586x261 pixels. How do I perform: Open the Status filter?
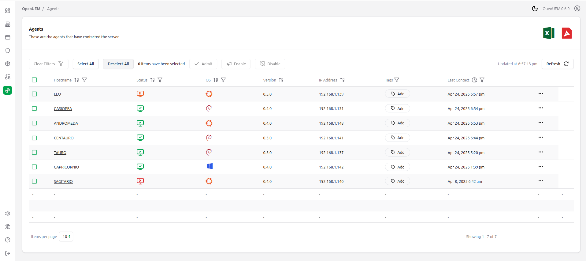pyautogui.click(x=160, y=80)
